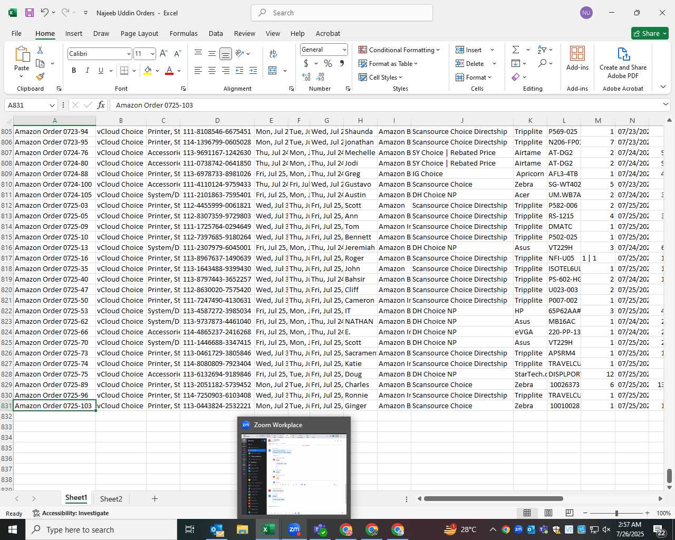
Task: Toggle Bold formatting
Action: 74,71
